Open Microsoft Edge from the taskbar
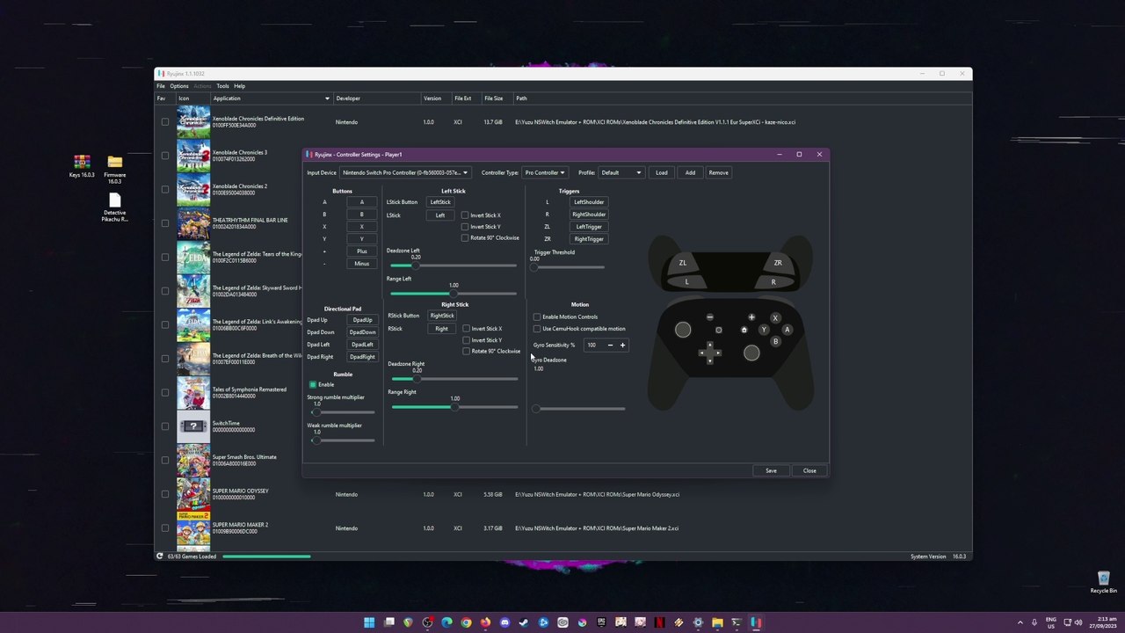Screen dimensions: 1125x633 tap(446, 622)
